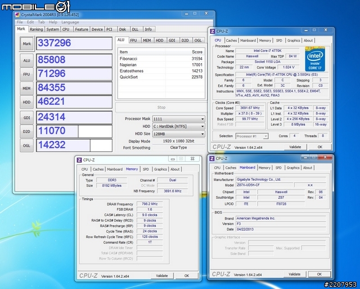This screenshot has height=289, width=360.
Task: Select the OGL score details tab
Action: [x=198, y=40]
